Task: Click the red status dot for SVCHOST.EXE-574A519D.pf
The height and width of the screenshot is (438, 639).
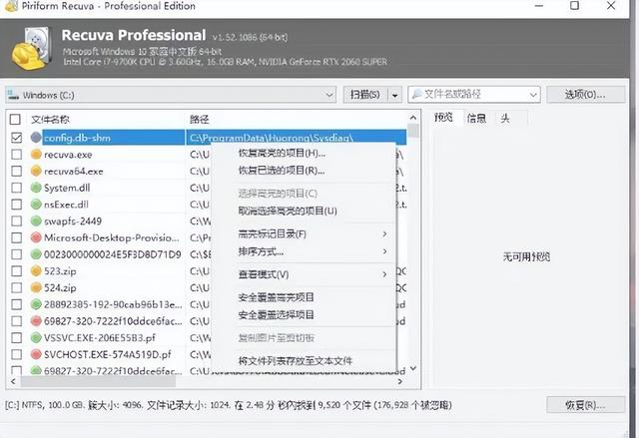Action: click(x=36, y=354)
